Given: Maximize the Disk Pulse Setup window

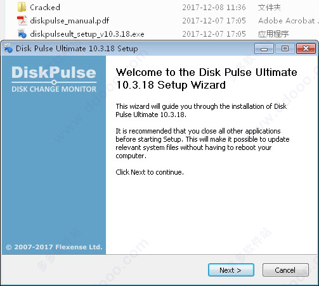Looking at the screenshot, I should point(285,49).
